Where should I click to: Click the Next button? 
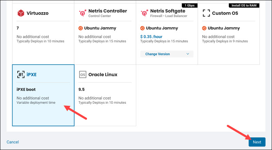point(257,142)
